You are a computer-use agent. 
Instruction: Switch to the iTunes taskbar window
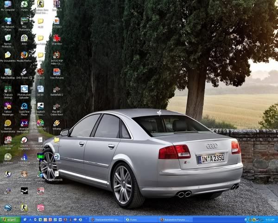click(141, 220)
